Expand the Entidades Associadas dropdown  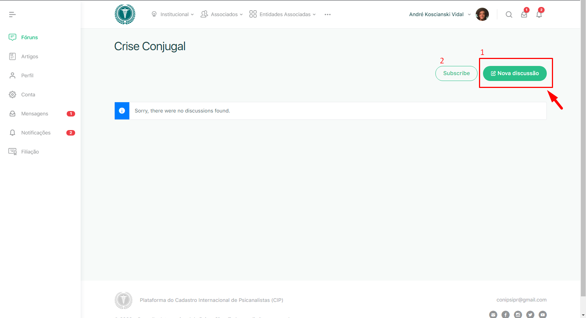282,14
